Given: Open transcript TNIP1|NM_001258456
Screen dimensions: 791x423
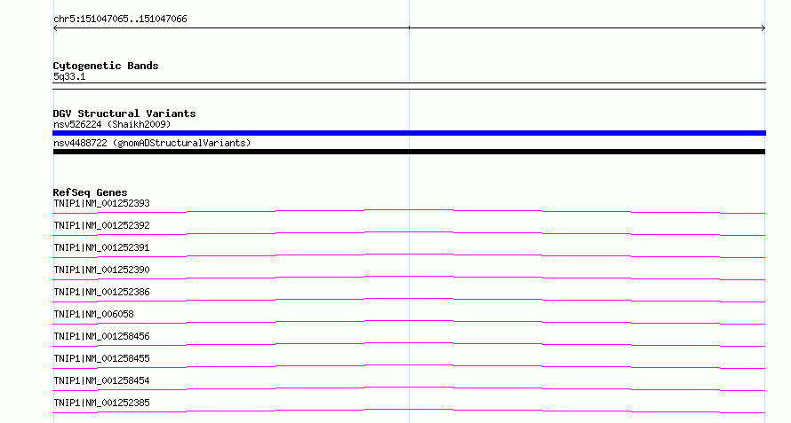Looking at the screenshot, I should pyautogui.click(x=101, y=336).
